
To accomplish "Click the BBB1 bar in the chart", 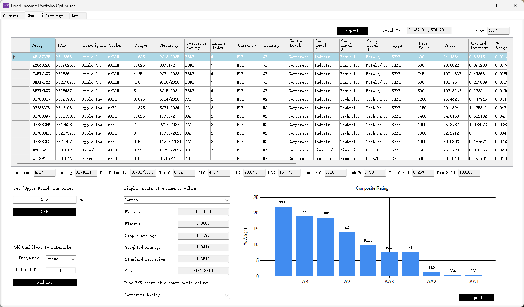I will (283, 242).
